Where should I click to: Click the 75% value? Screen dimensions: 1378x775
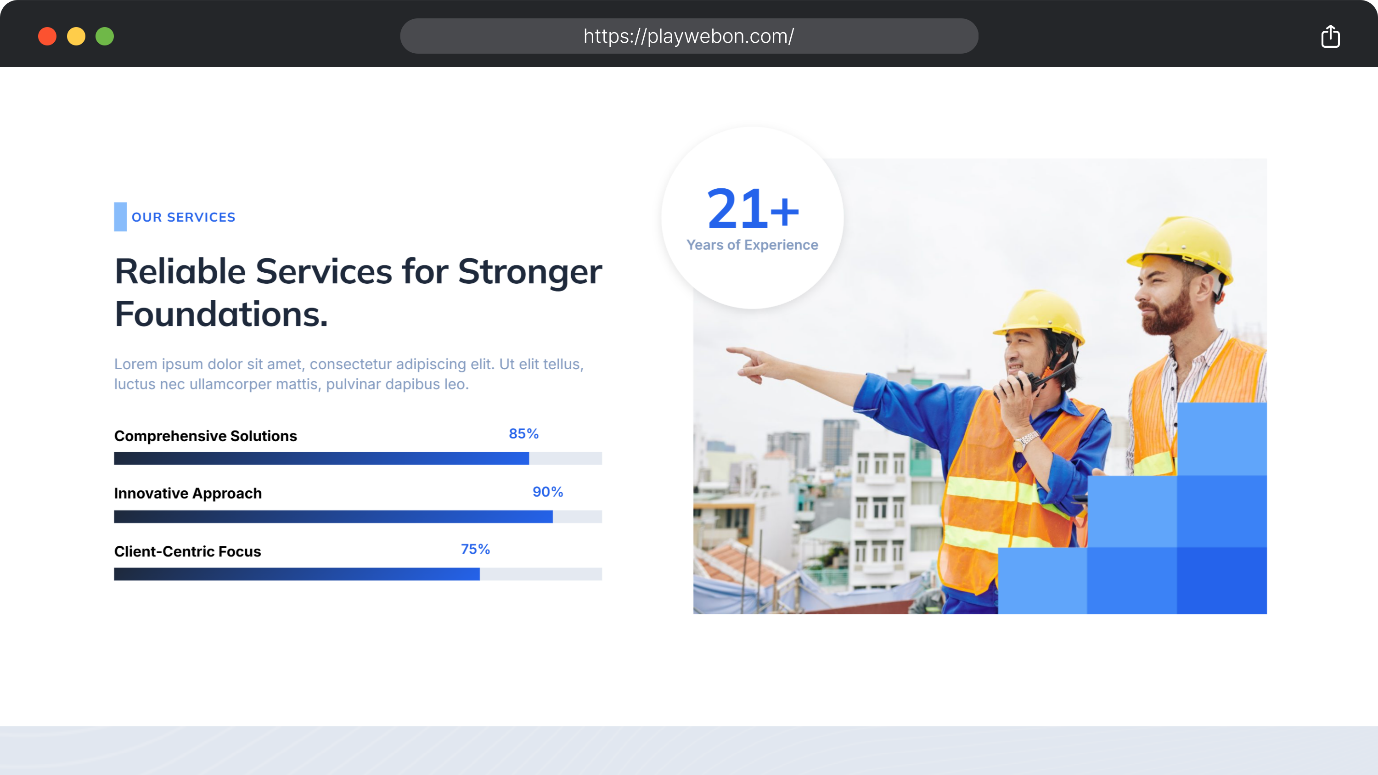pos(476,549)
